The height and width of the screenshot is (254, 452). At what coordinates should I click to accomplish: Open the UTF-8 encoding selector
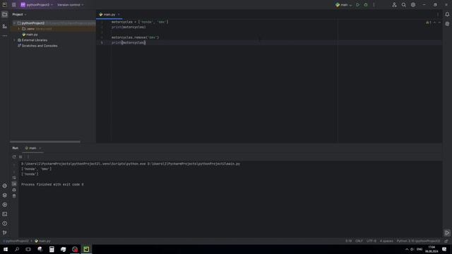371,241
